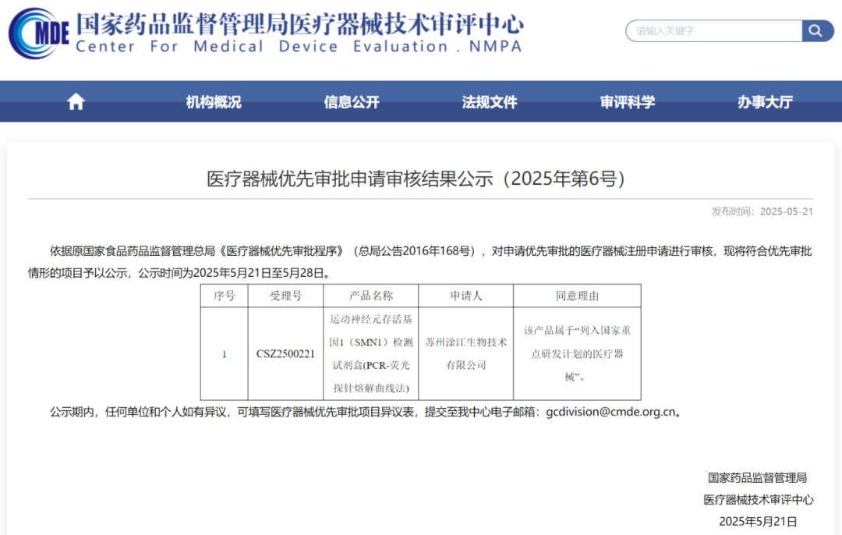Click the email gcdivision@cmde.org.cn
The width and height of the screenshot is (842, 535).
tap(610, 412)
